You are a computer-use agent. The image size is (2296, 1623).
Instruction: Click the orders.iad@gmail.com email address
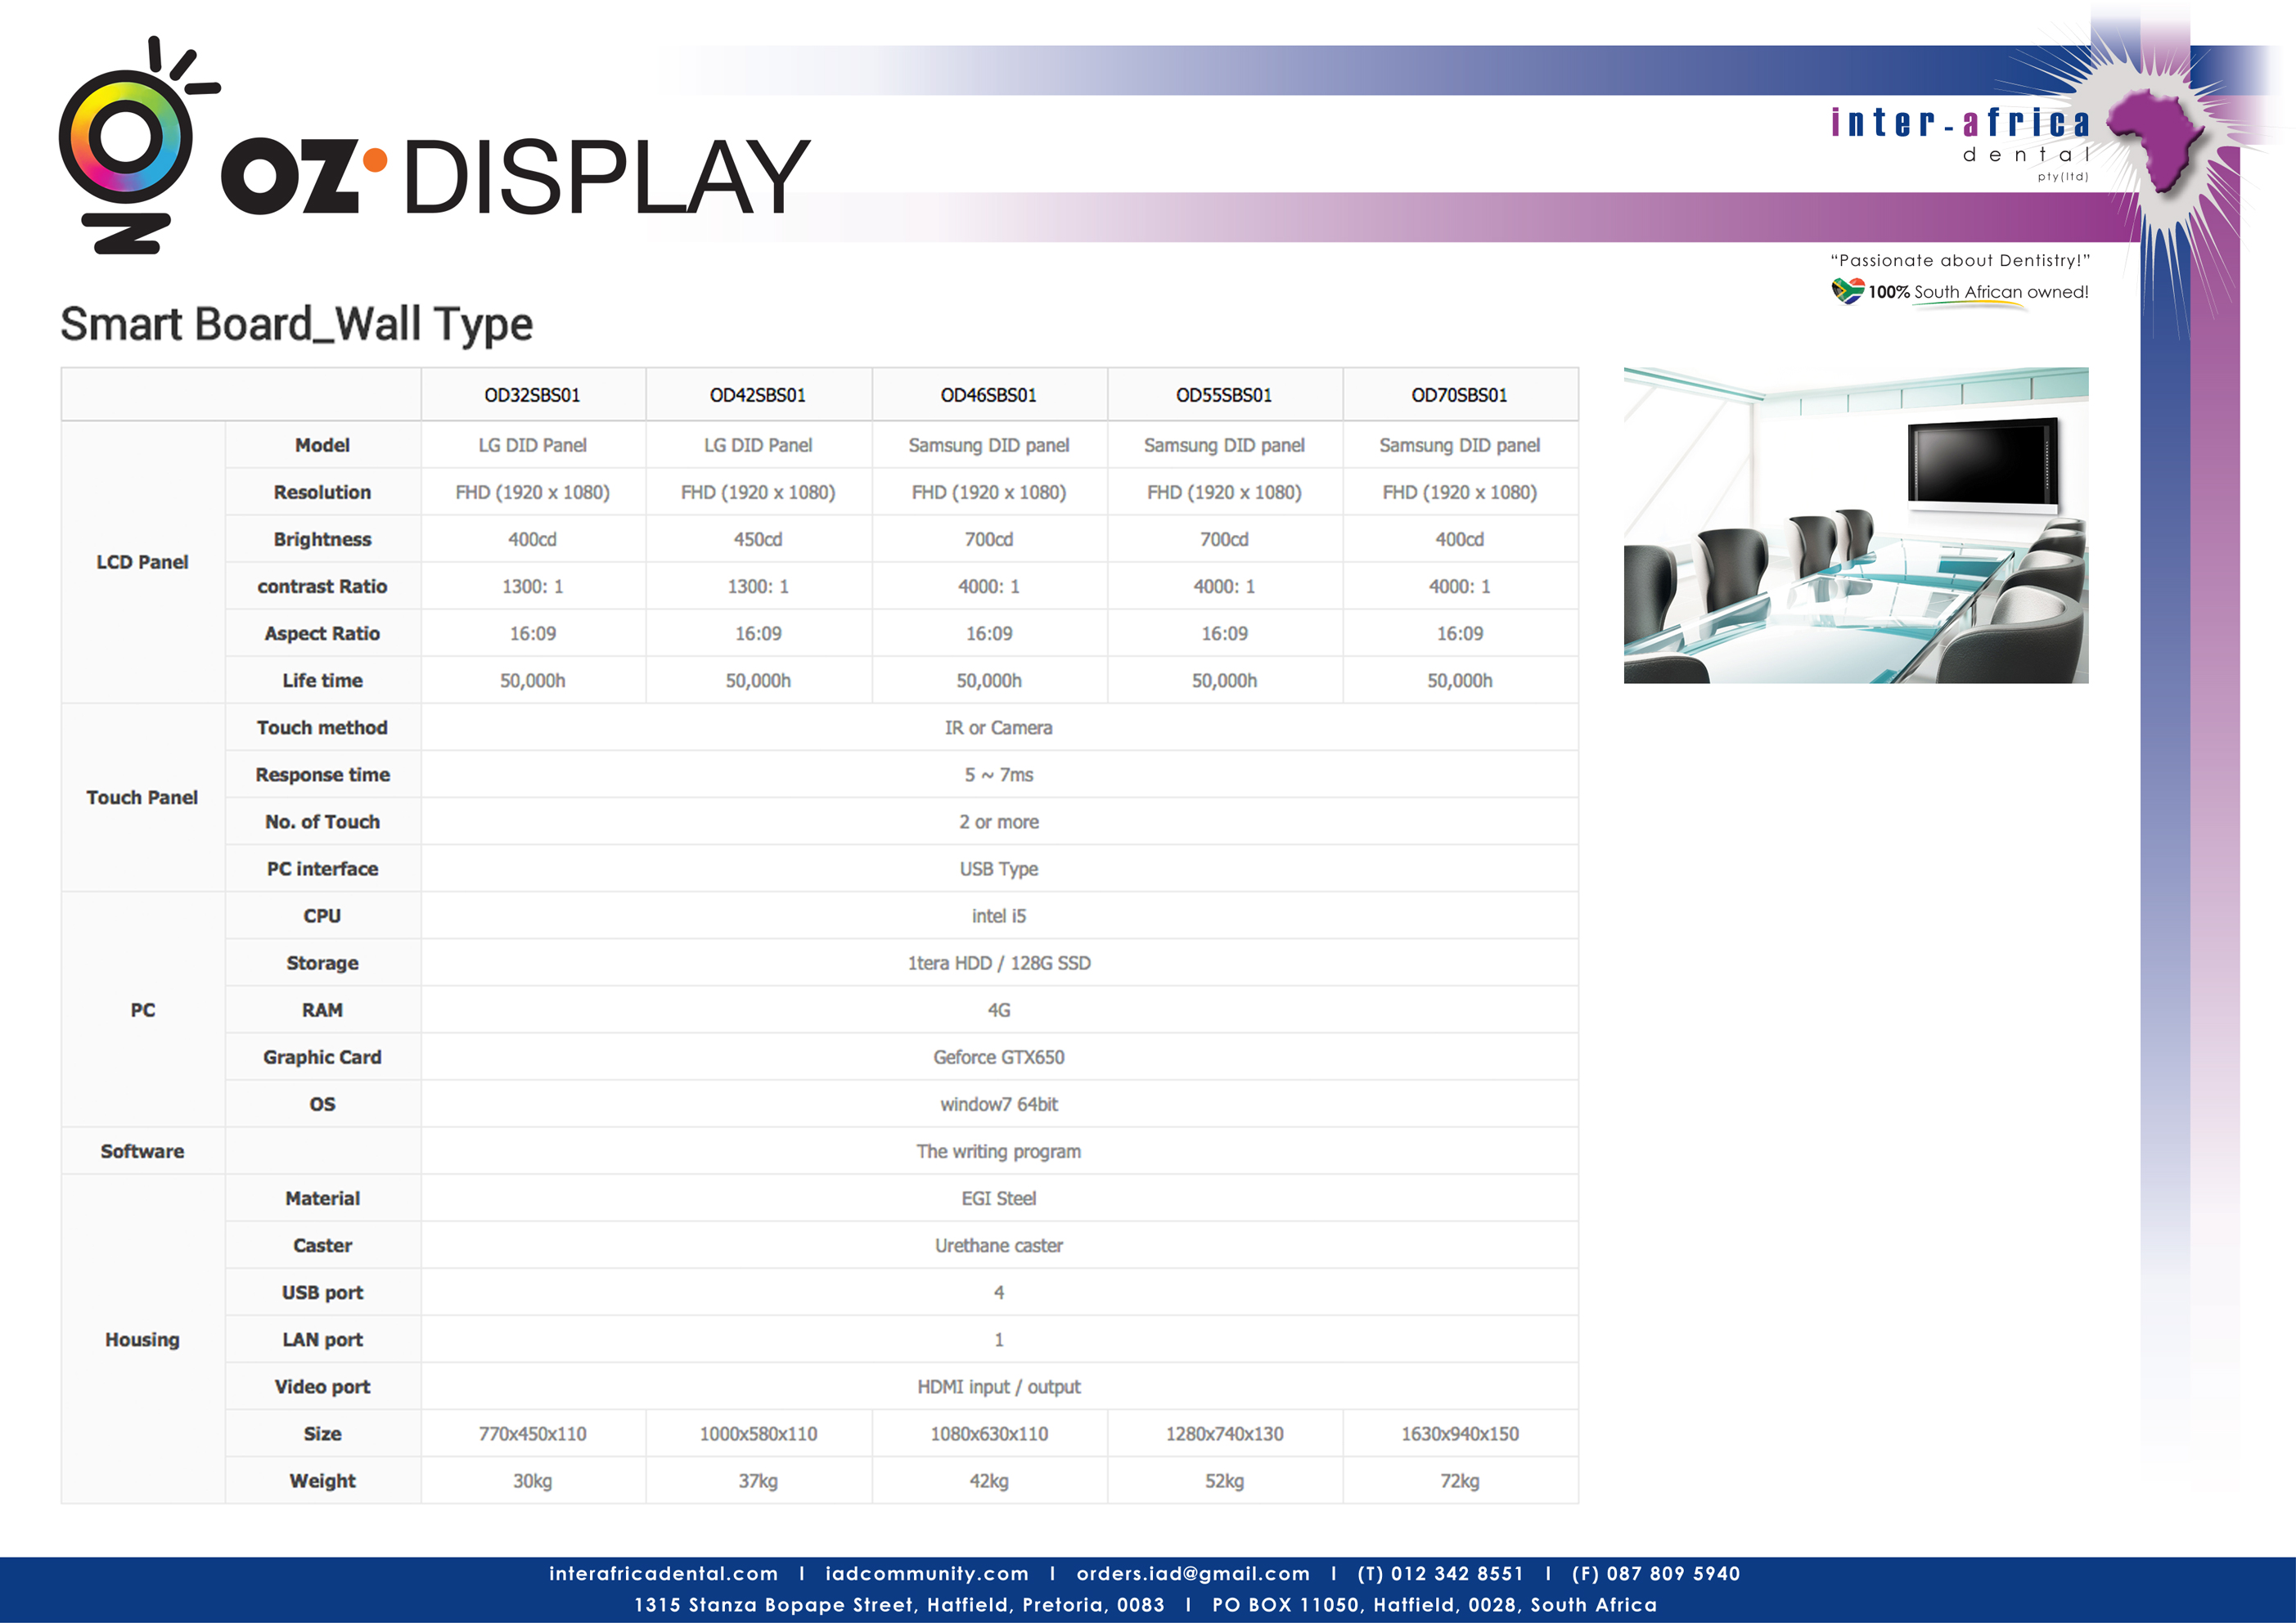point(1192,1573)
